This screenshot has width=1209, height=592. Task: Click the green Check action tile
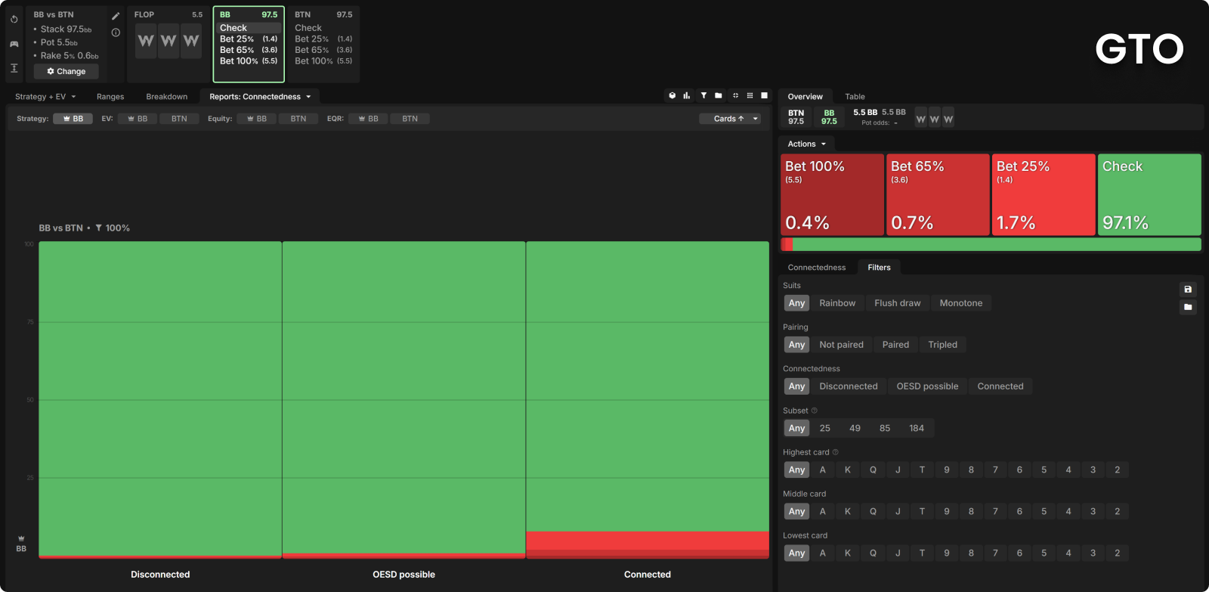[x=1149, y=195]
